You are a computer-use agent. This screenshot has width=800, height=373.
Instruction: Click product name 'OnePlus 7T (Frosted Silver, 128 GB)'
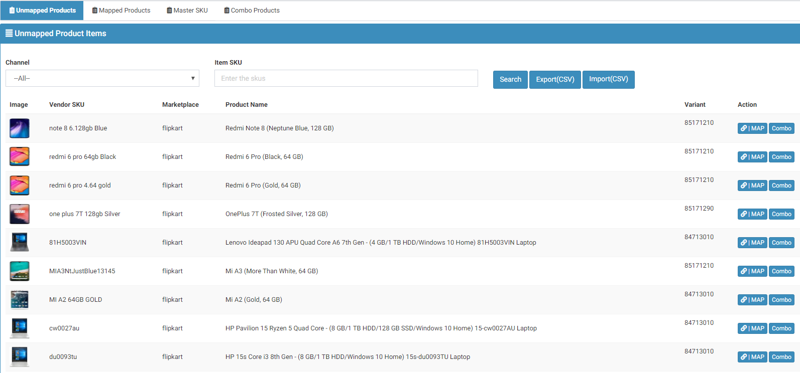[277, 214]
